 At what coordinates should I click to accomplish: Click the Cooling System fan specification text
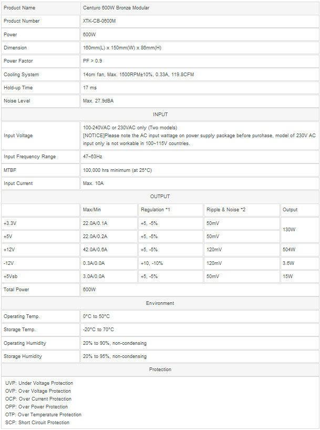pyautogui.click(x=138, y=75)
